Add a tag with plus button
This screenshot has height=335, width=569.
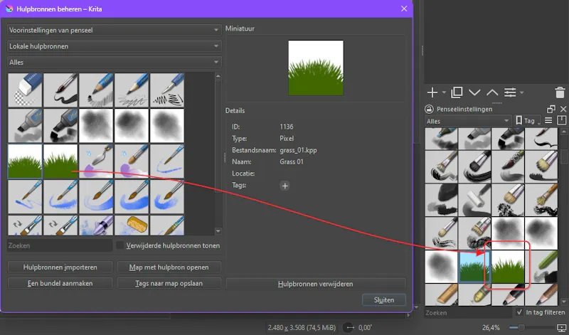click(285, 186)
